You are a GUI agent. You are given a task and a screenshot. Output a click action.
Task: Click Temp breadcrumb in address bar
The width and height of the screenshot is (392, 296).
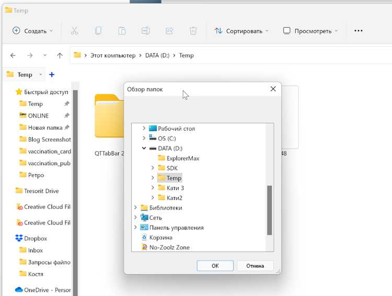[x=186, y=55]
